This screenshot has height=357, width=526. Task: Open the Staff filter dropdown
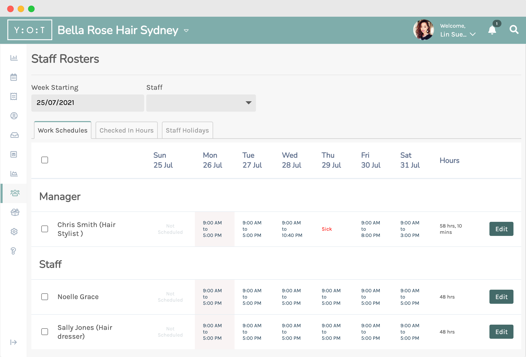pos(201,103)
